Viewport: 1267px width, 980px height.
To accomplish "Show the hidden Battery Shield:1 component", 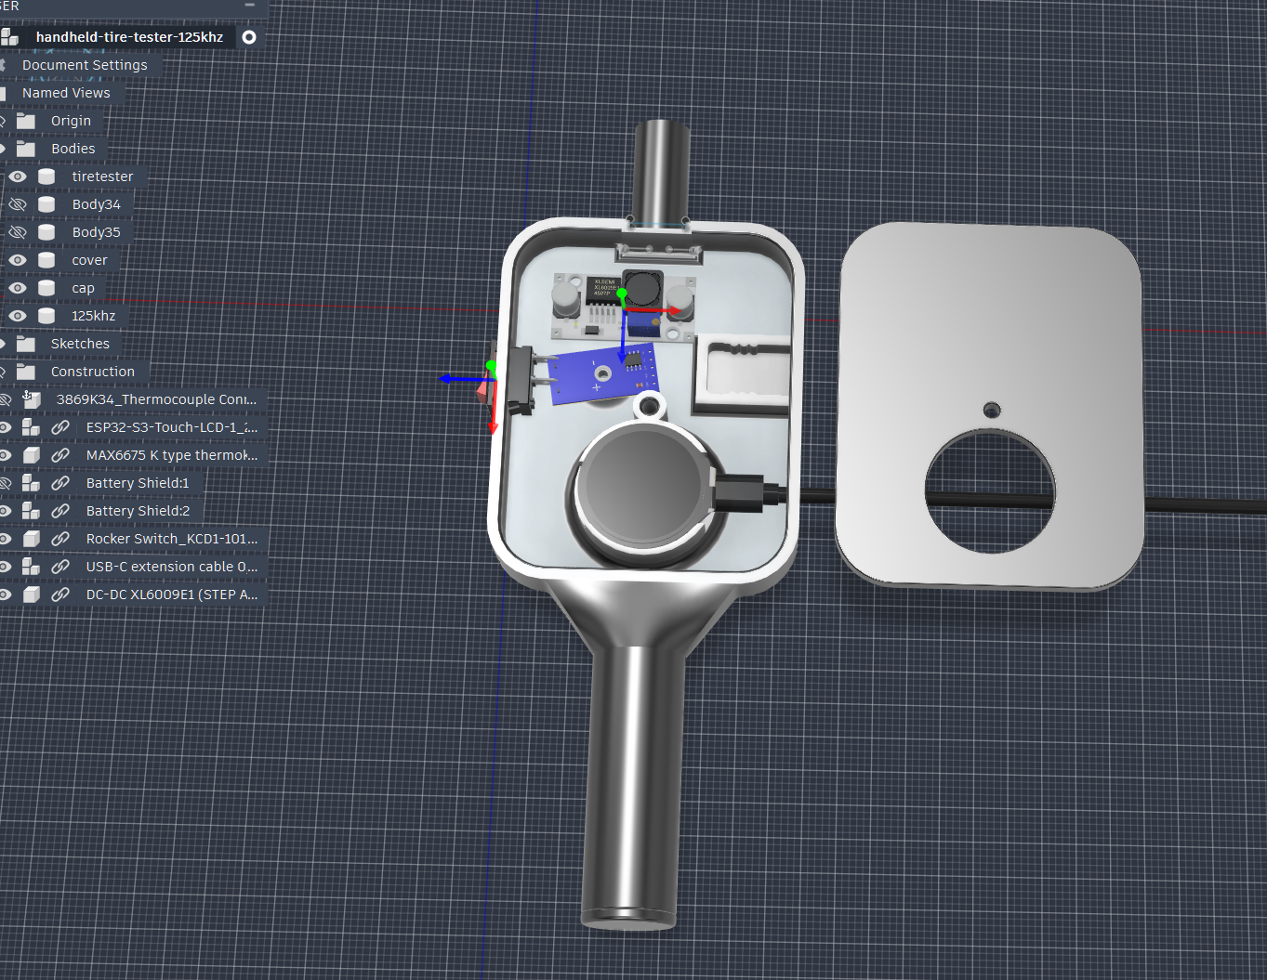I will pyautogui.click(x=5, y=483).
